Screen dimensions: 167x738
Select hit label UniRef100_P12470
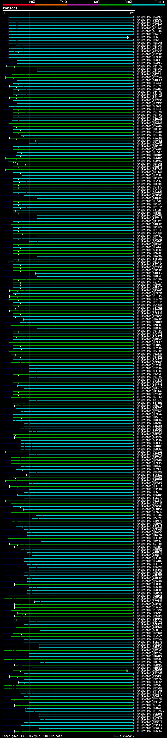tap(150, 98)
